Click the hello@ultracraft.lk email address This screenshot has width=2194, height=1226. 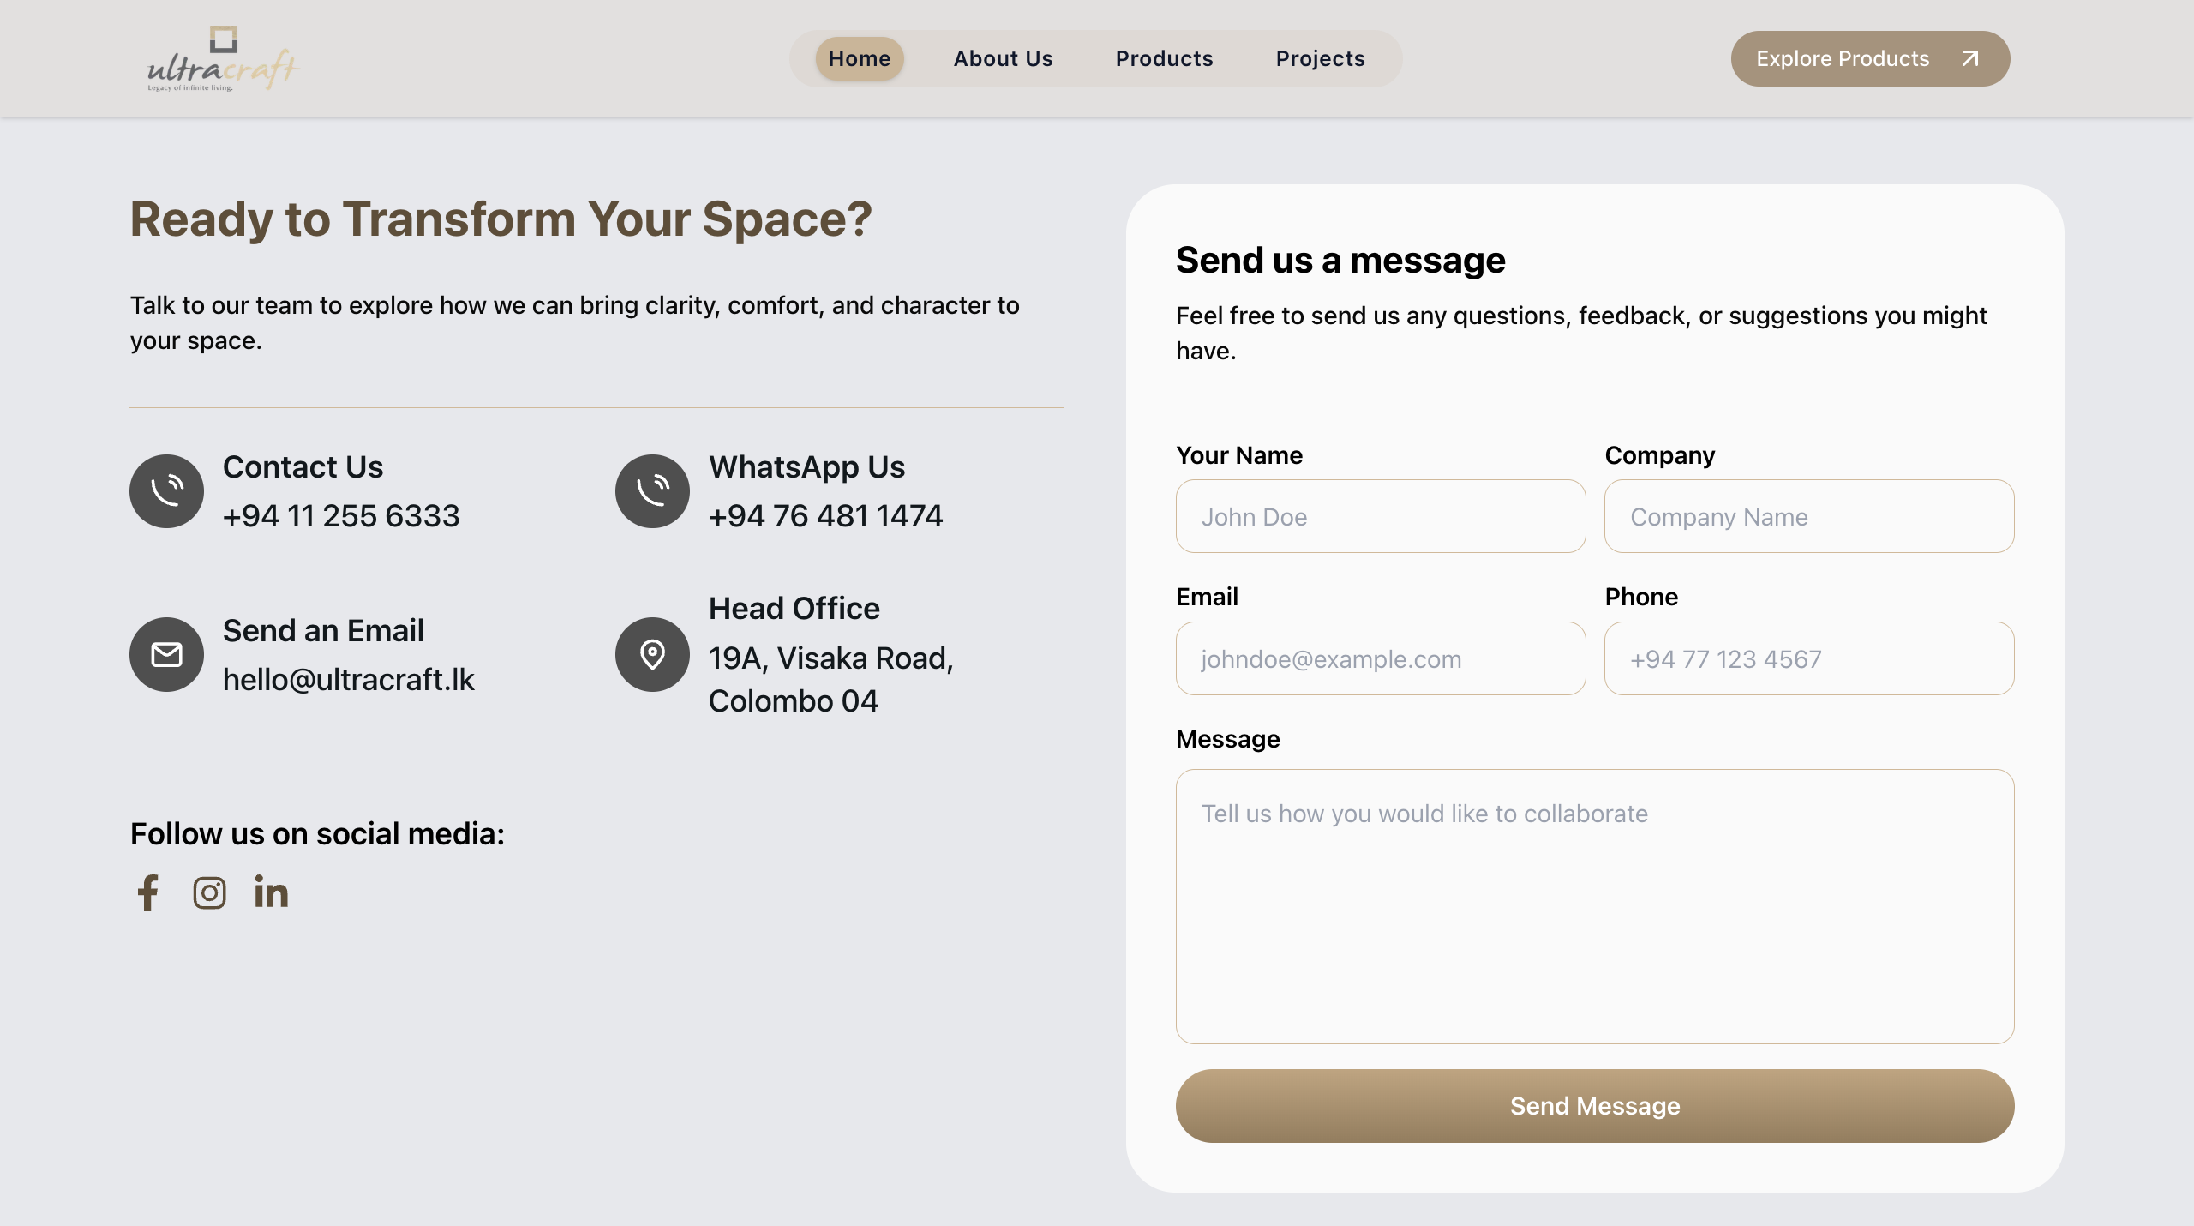[348, 679]
